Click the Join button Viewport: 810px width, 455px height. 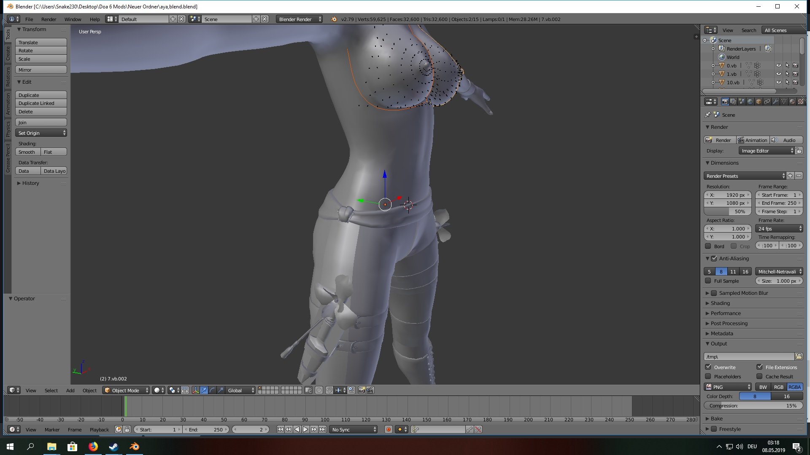click(41, 122)
